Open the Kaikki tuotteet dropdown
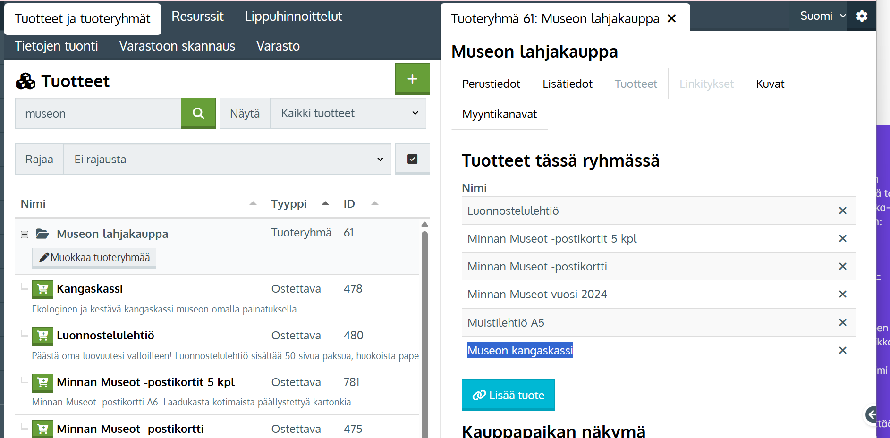Viewport: 890px width, 438px height. coord(348,113)
